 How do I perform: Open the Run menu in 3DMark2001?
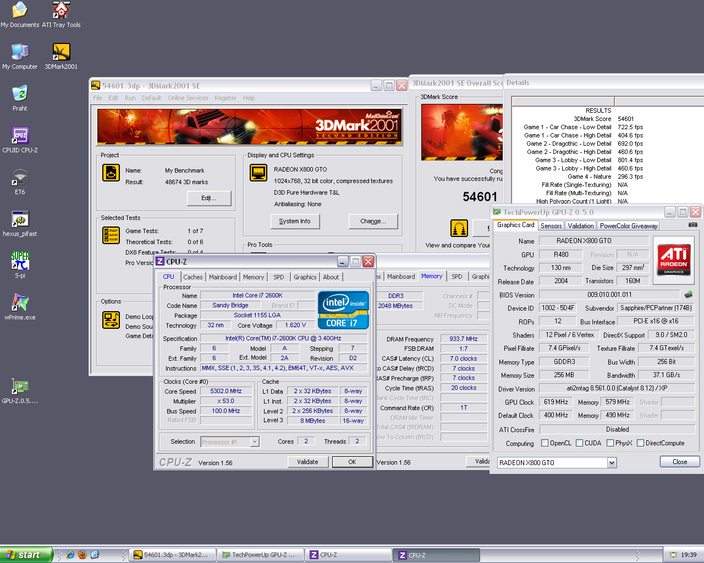[130, 98]
